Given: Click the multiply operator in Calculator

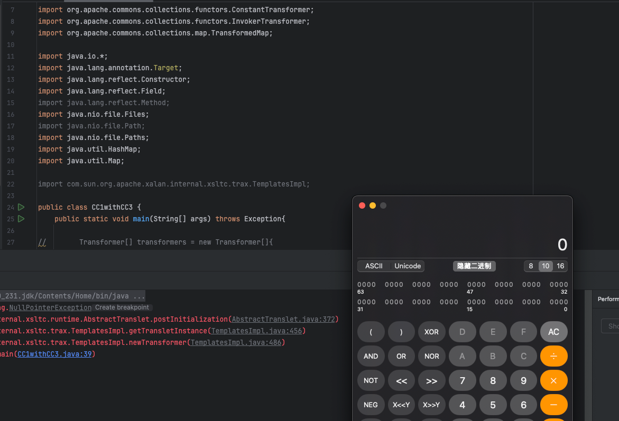Looking at the screenshot, I should coord(553,380).
